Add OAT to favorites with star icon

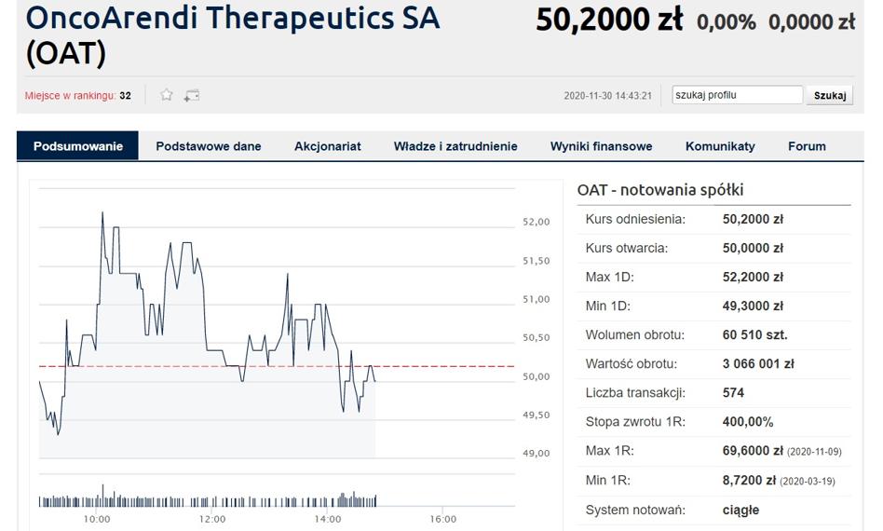pyautogui.click(x=166, y=95)
